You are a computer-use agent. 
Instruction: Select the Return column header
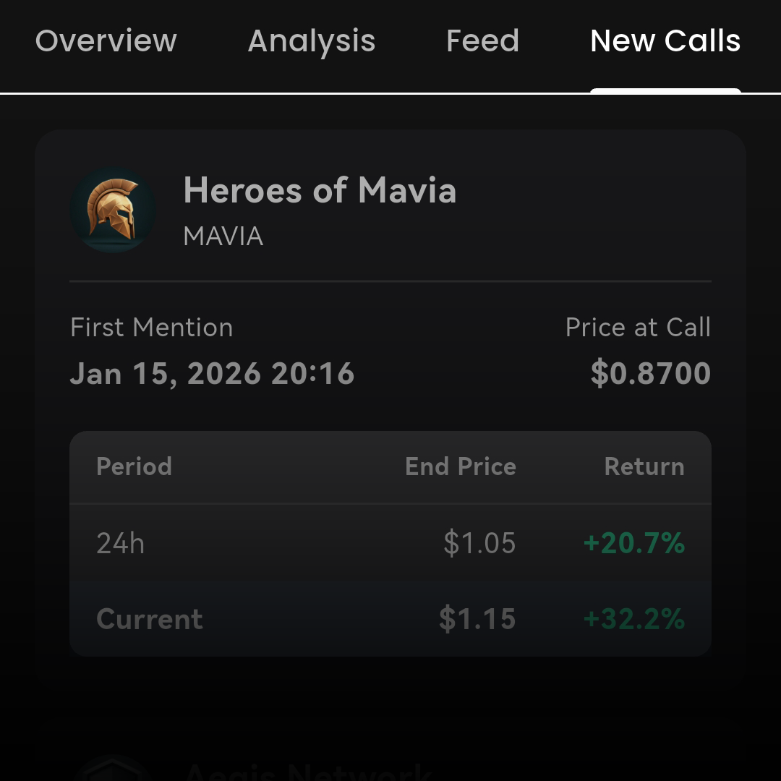coord(644,466)
